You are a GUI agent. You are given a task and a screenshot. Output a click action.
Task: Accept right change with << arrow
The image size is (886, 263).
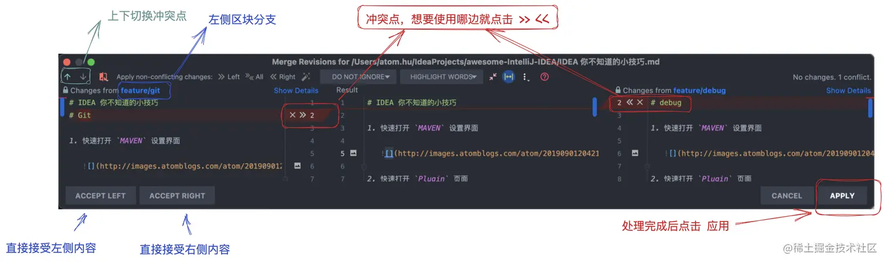[x=630, y=102]
